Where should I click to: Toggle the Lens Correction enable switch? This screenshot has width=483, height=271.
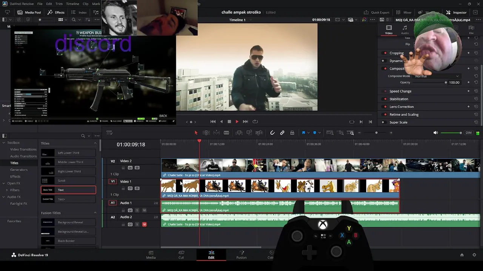coord(385,107)
